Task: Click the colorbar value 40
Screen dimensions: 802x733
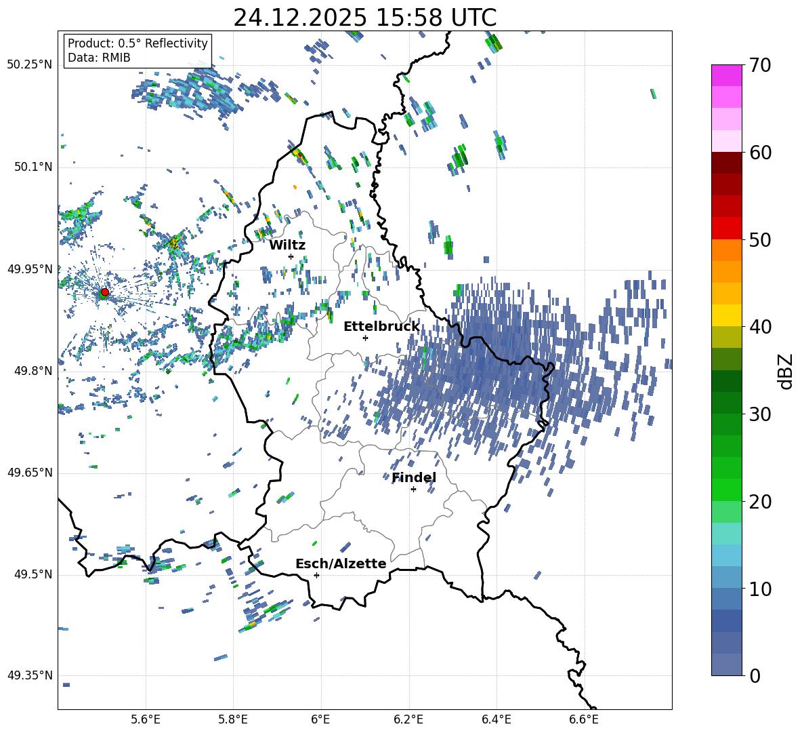Action: (x=760, y=327)
